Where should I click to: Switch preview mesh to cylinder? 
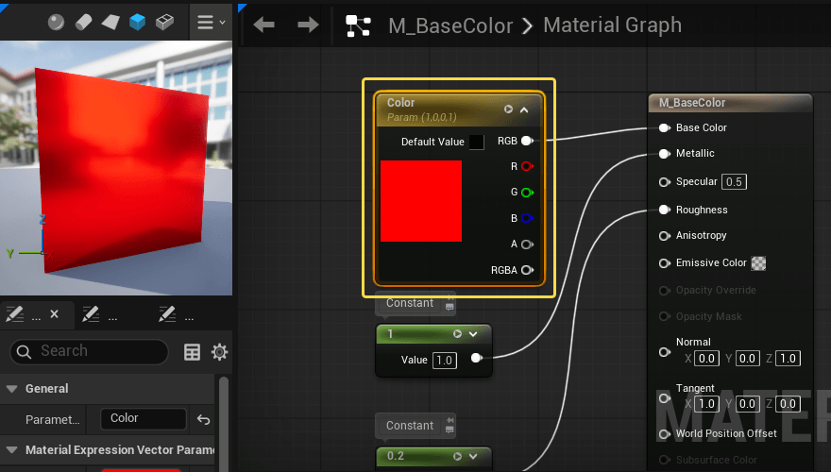(x=83, y=21)
